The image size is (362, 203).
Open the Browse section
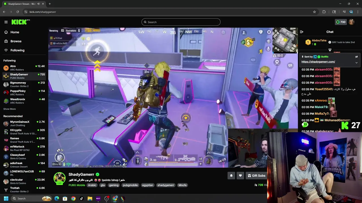tap(16, 41)
